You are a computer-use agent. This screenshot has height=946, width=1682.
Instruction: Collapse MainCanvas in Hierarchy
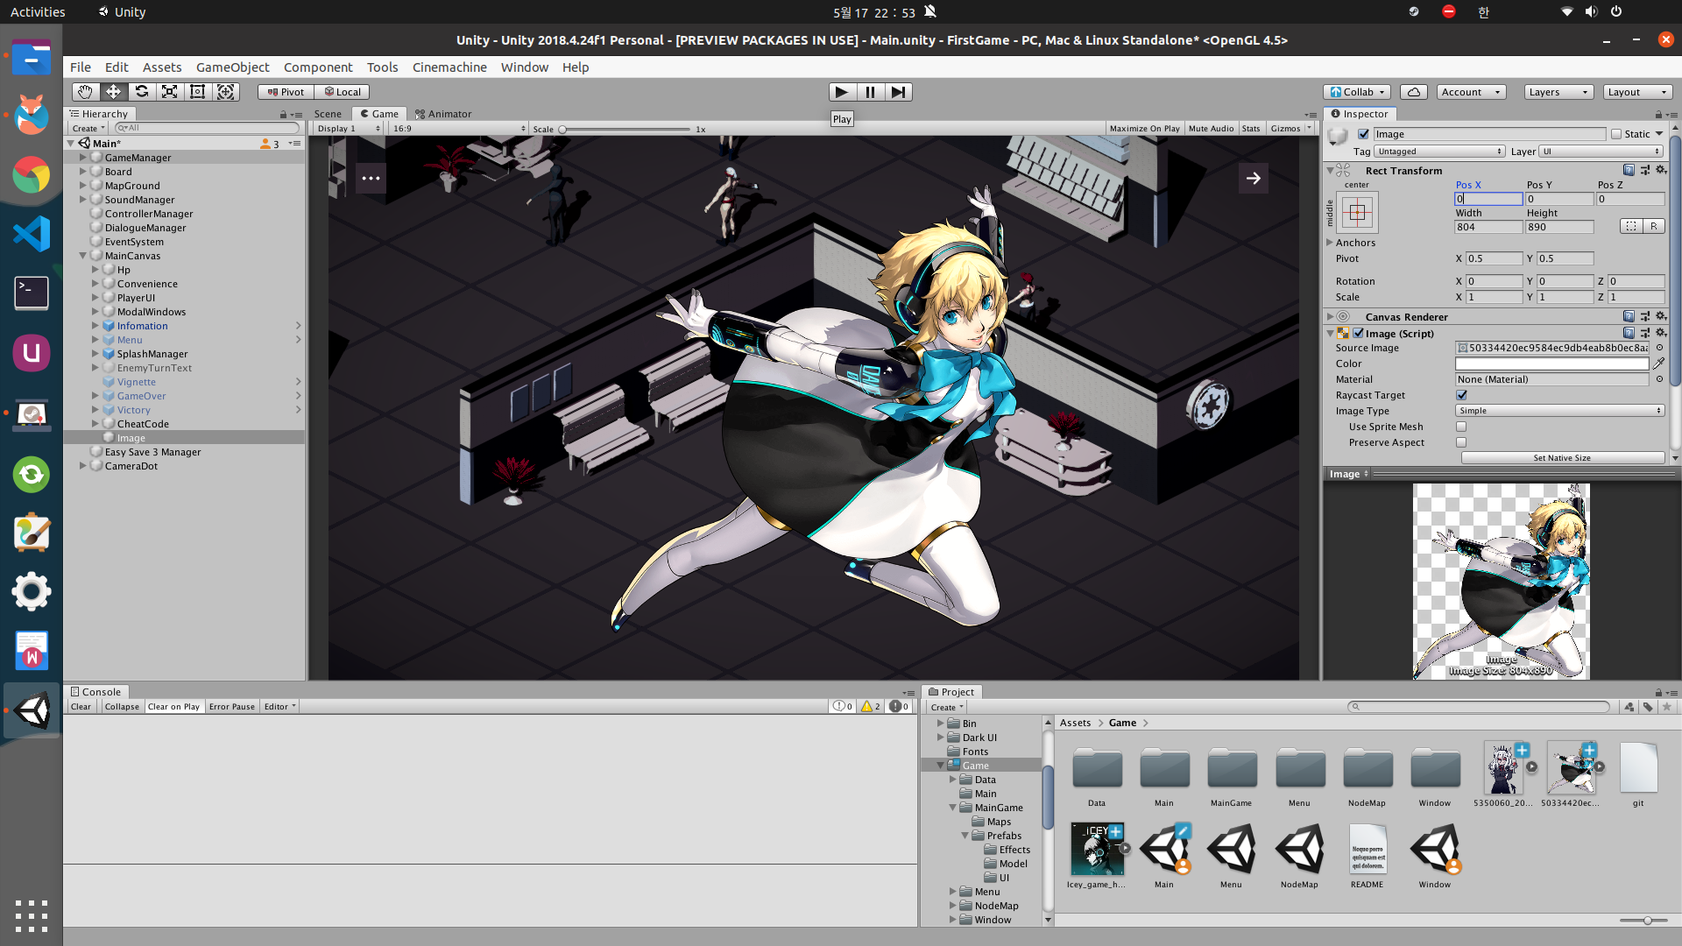pos(83,256)
